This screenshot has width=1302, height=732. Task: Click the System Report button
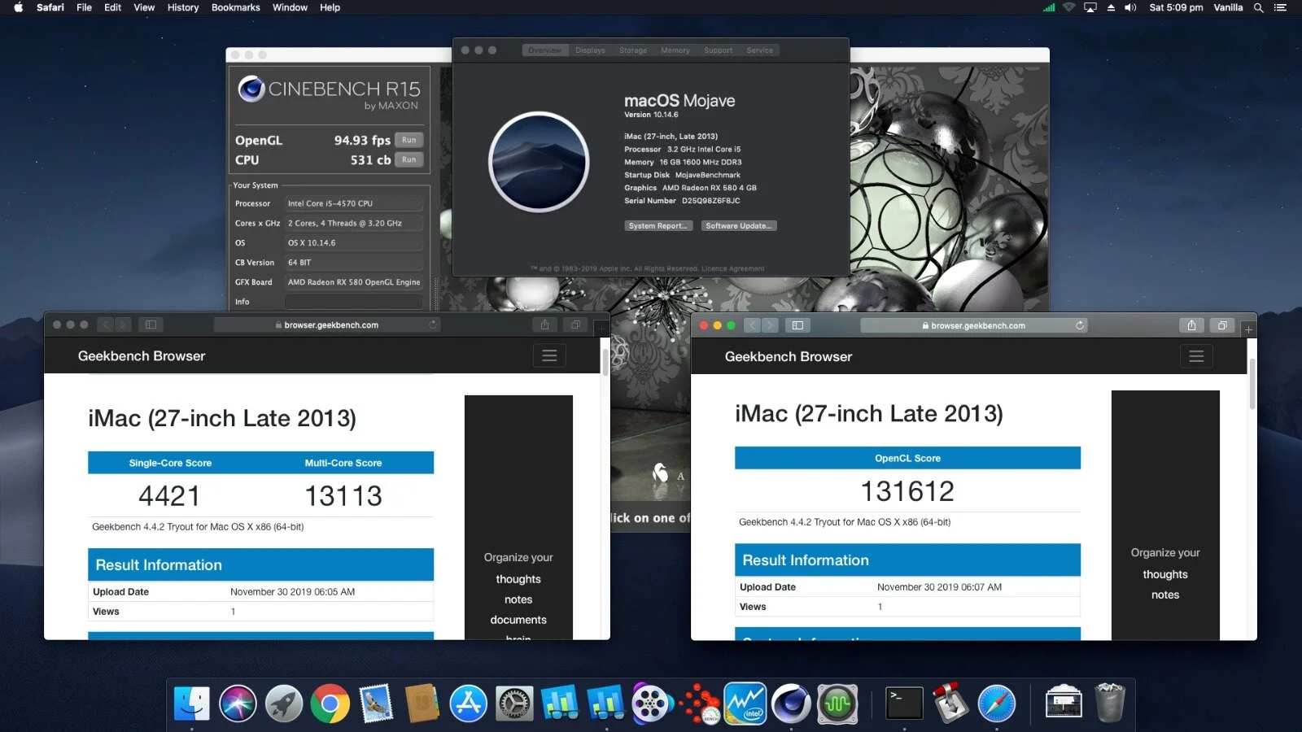pyautogui.click(x=658, y=226)
